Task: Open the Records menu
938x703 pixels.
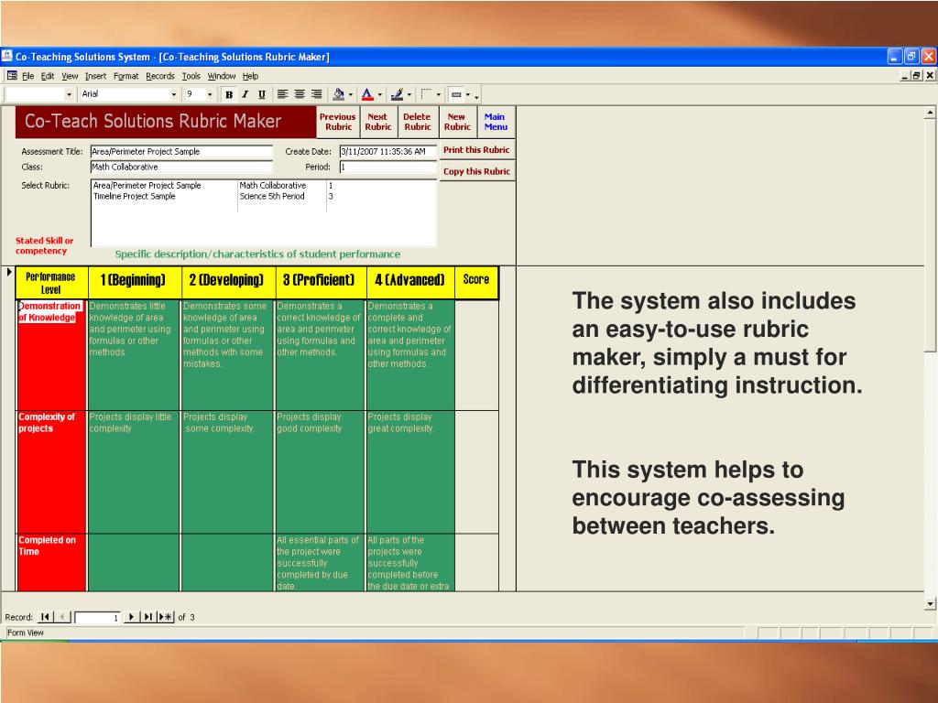Action: (159, 76)
